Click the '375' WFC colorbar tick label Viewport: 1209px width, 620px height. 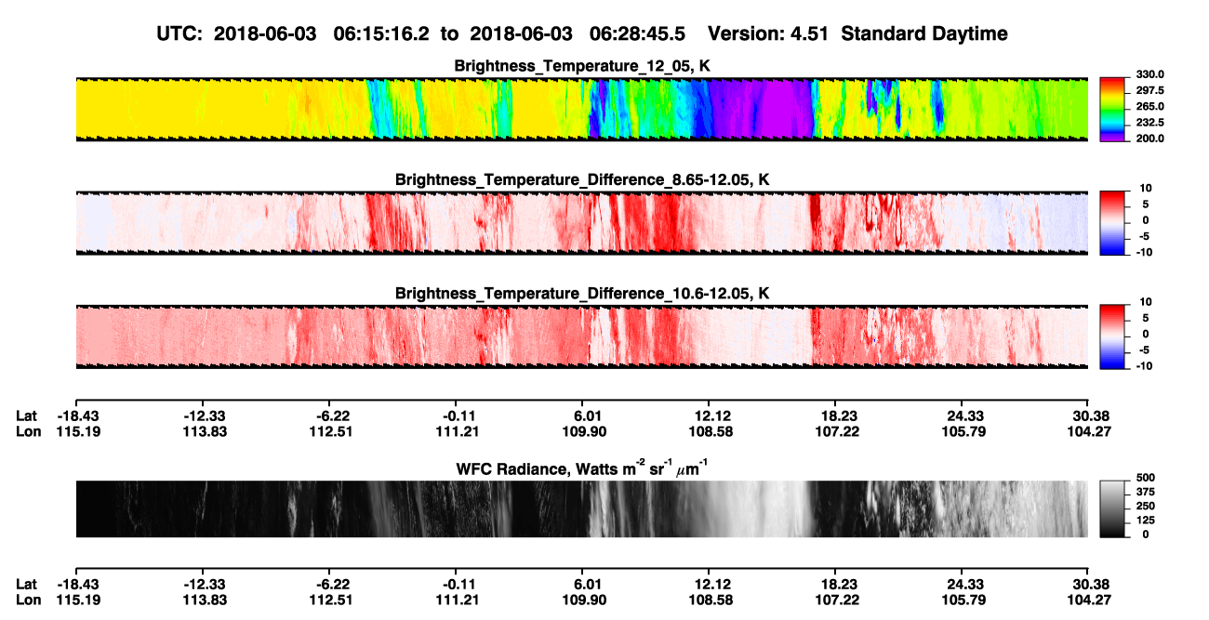(1144, 492)
